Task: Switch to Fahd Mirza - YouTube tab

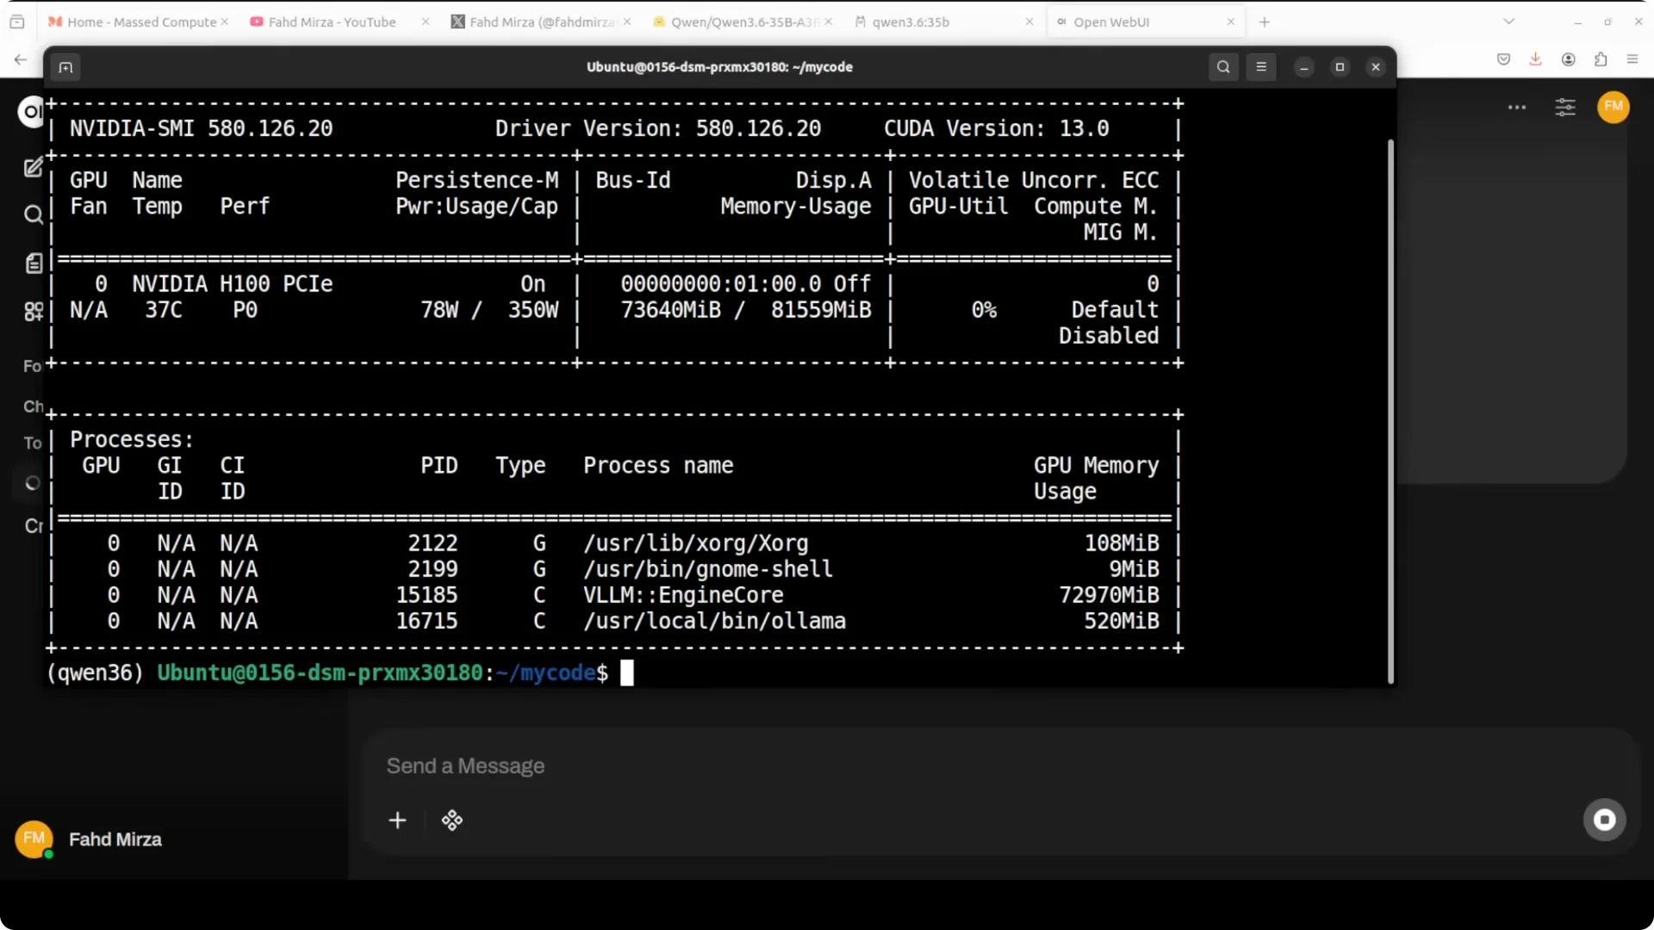Action: 332,22
